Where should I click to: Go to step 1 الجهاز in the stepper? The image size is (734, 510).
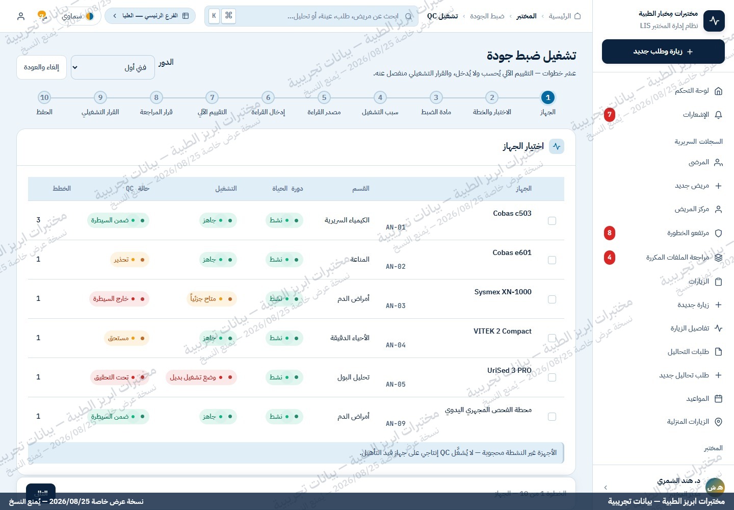548,103
